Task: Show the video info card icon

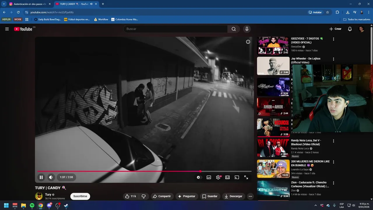Action: [248, 42]
